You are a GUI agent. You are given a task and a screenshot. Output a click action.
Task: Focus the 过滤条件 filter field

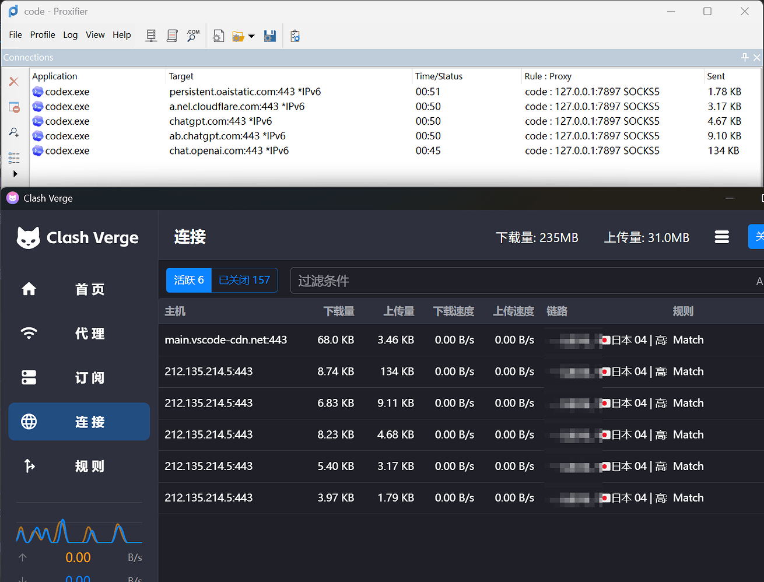click(527, 281)
